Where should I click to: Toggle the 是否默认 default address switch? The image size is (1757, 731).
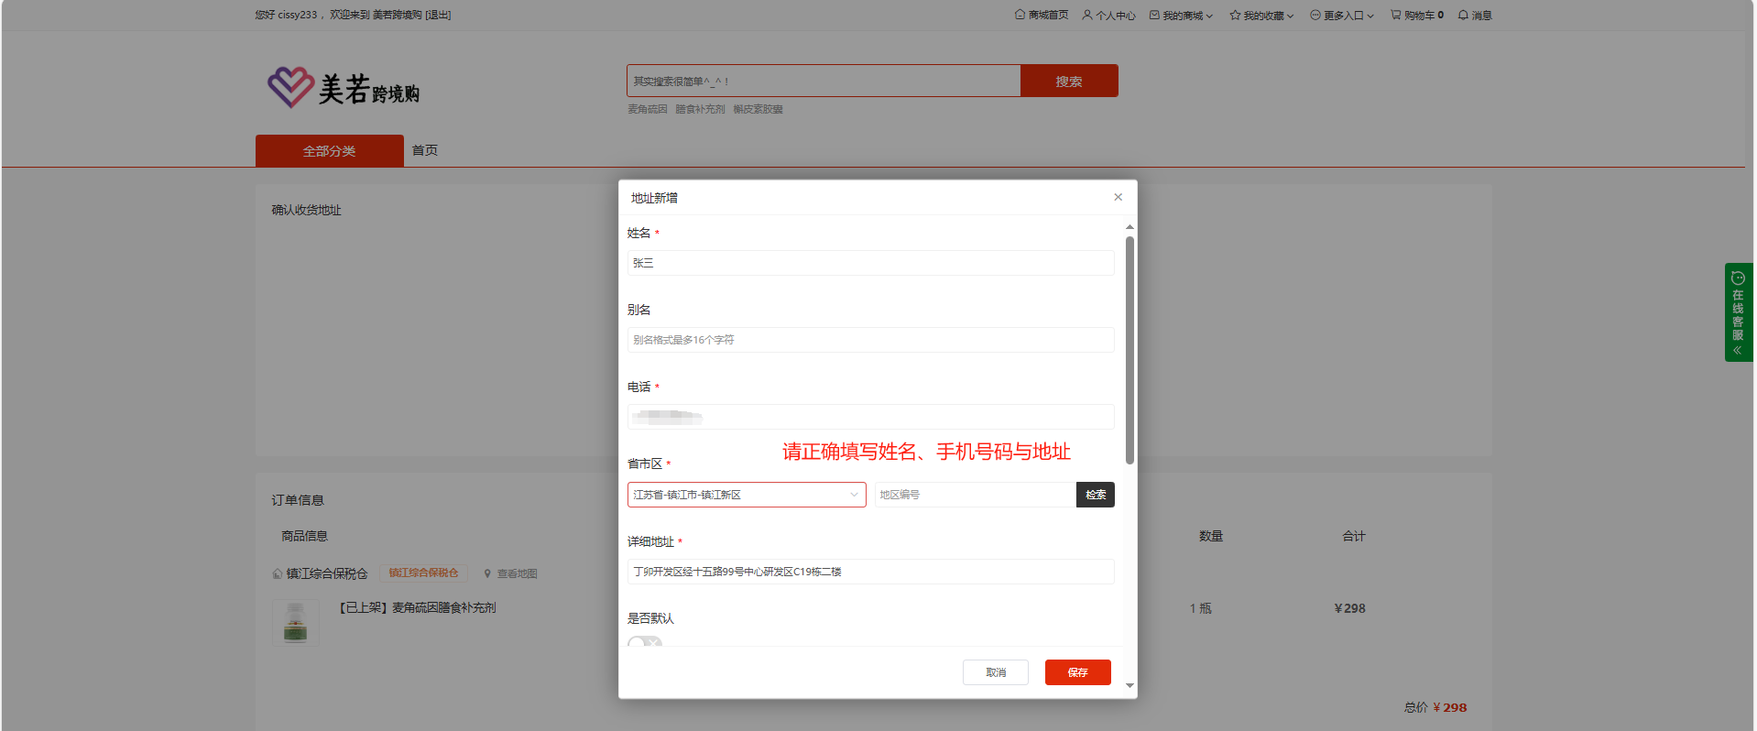coord(644,642)
